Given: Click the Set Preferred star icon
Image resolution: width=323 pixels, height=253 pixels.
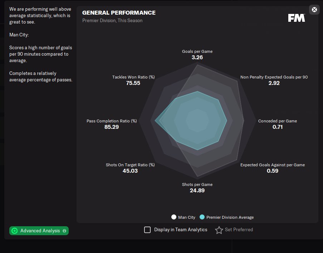Looking at the screenshot, I should (219, 230).
